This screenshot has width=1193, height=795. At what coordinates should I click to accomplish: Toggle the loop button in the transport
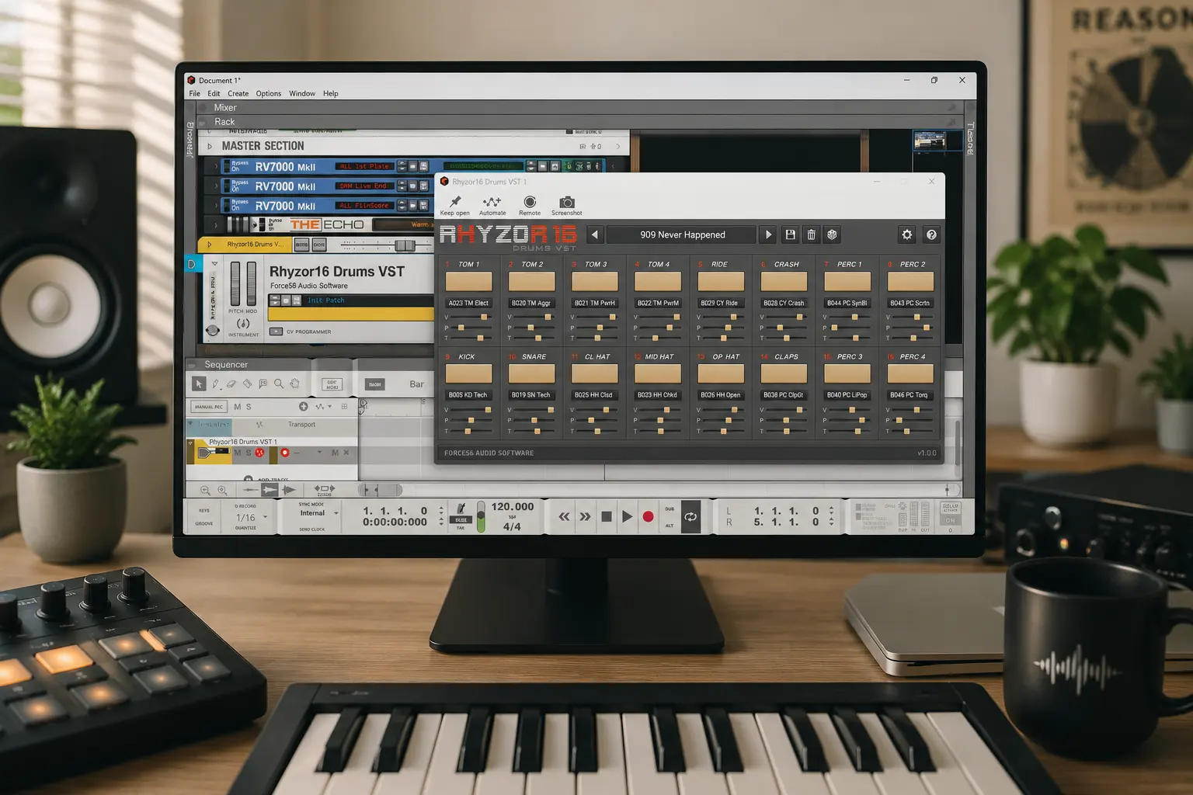(x=690, y=517)
